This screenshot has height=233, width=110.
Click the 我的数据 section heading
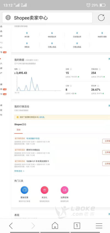[x=19, y=60]
